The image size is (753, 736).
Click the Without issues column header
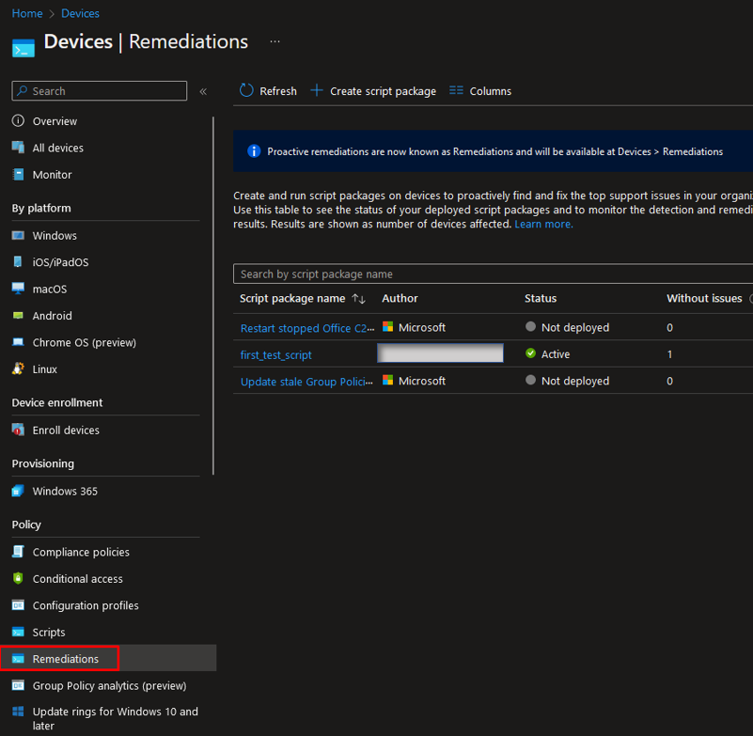click(x=704, y=298)
